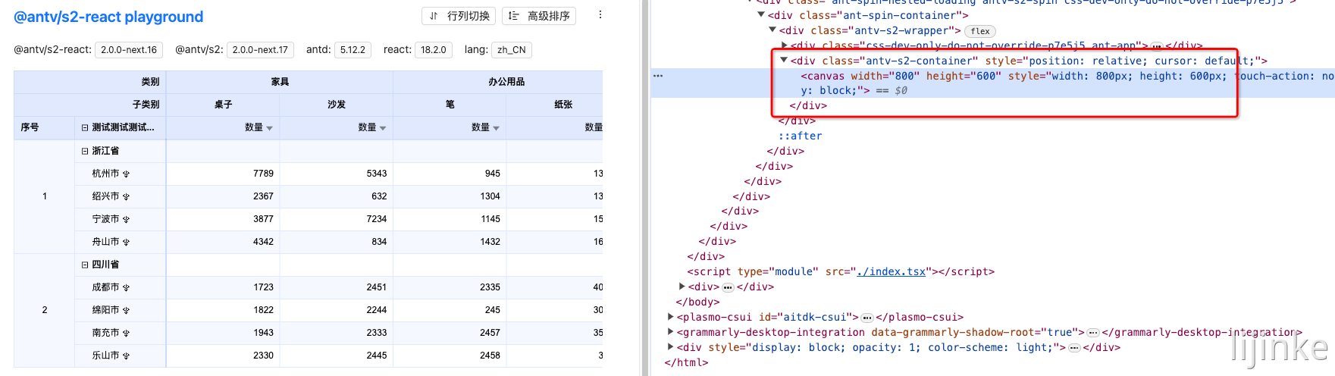This screenshot has height=376, width=1335.
Task: Expand the collapsed div after the script tag
Action: (682, 287)
